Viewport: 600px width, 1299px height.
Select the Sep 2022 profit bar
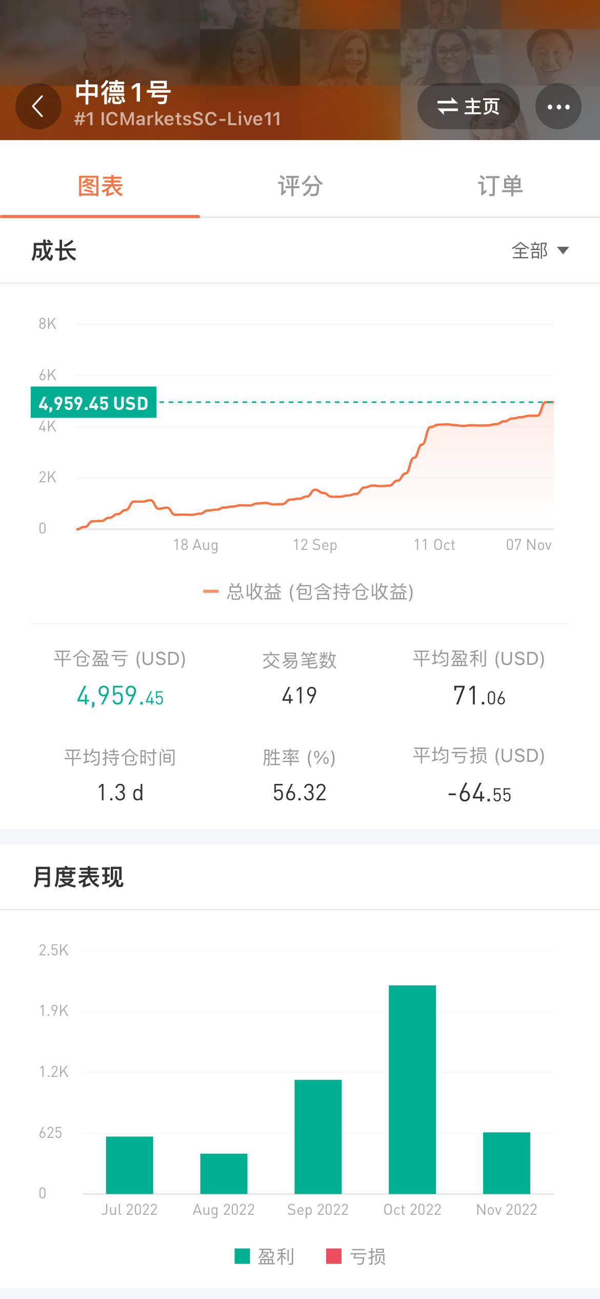coord(318,1136)
